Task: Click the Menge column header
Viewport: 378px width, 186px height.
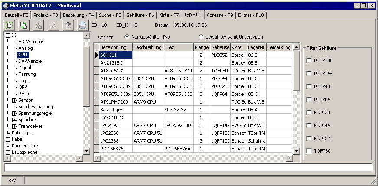Action: click(201, 47)
